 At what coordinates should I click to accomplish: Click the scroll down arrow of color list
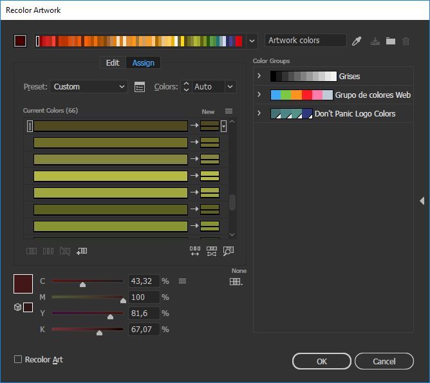(x=232, y=235)
